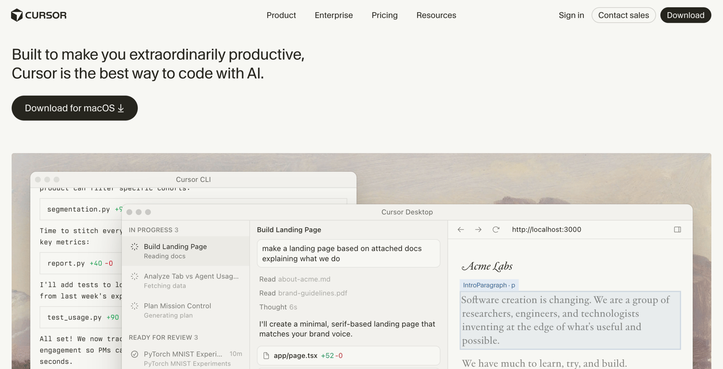Screen dimensions: 723x369
Task: Switch to the Pricing page
Action: coord(384,15)
